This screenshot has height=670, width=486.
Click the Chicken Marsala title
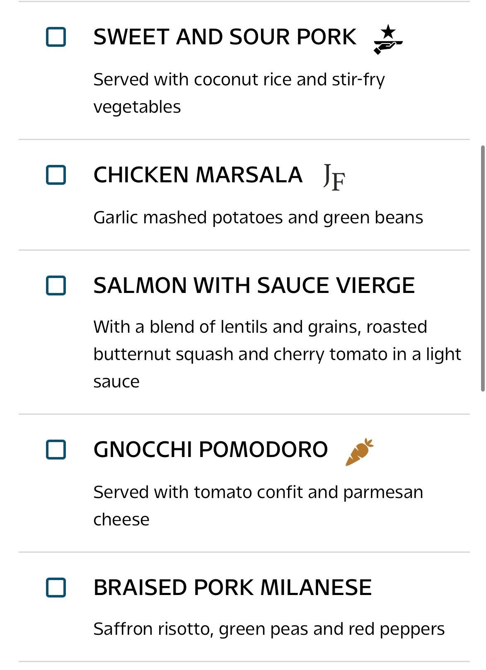[x=198, y=175]
